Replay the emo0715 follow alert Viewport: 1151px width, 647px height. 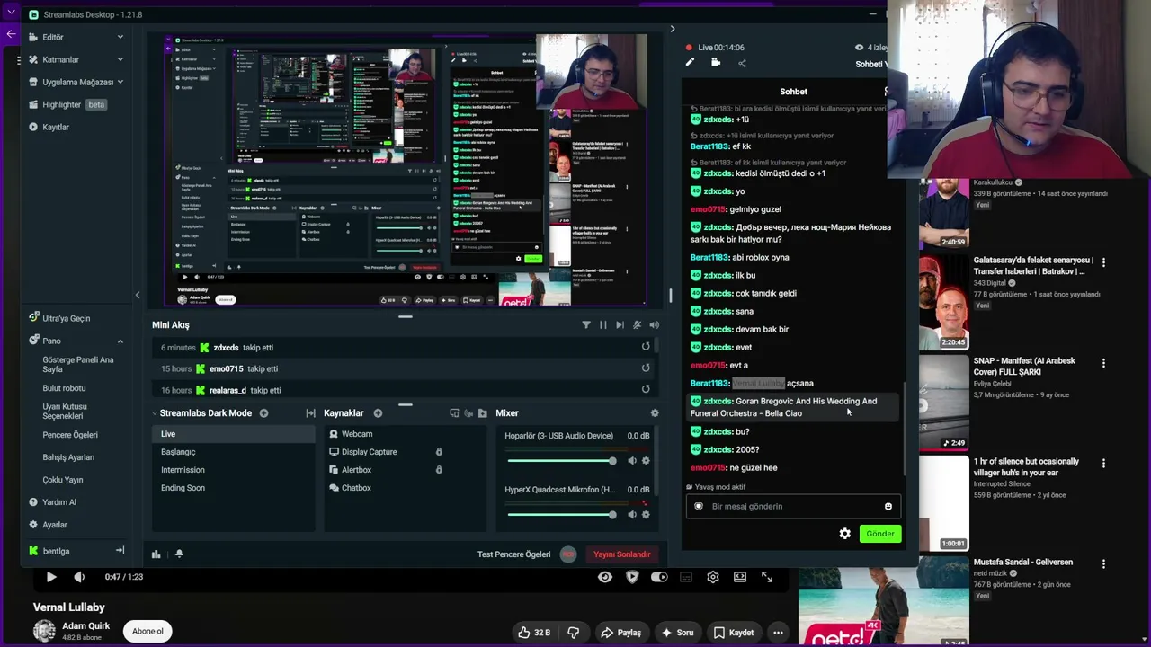coord(646,368)
